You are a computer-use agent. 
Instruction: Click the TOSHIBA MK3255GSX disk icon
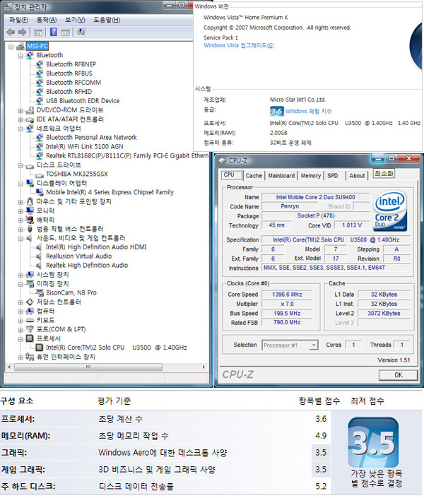40,174
